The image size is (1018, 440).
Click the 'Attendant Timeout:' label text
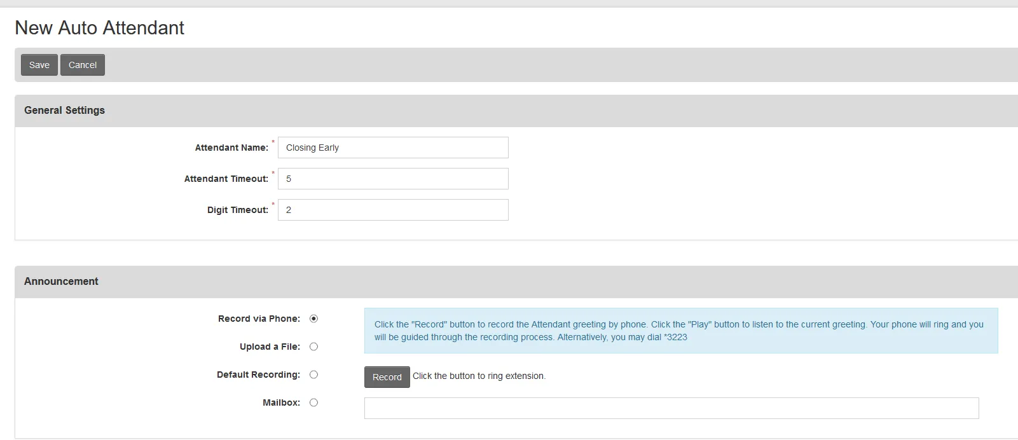(x=226, y=179)
